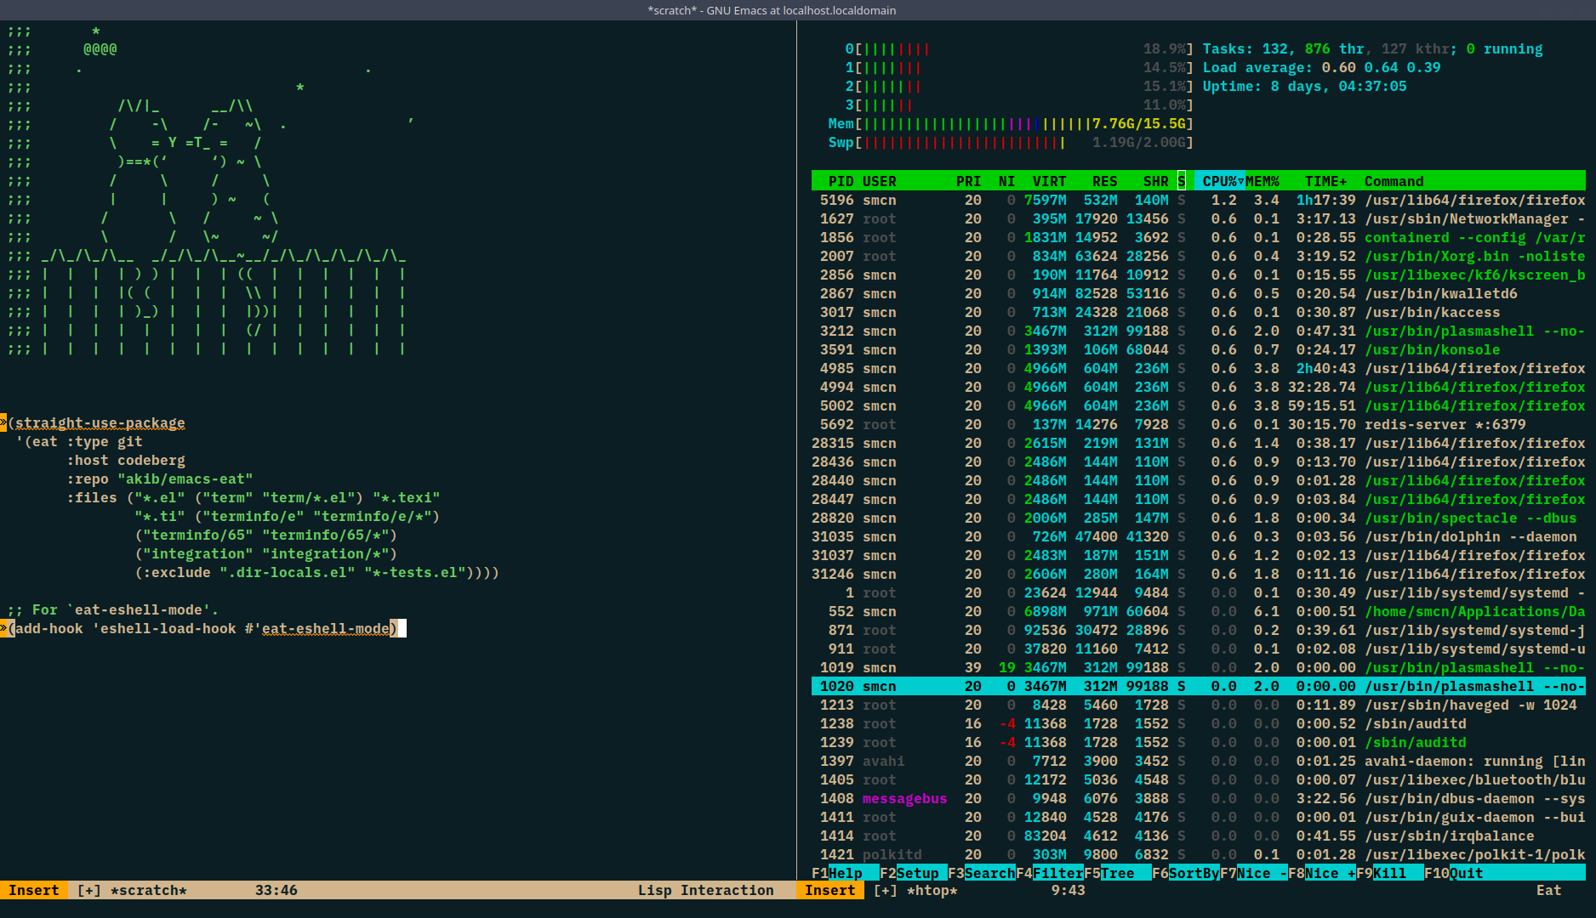This screenshot has height=918, width=1596.
Task: Sort by PRI column header
Action: 968,181
